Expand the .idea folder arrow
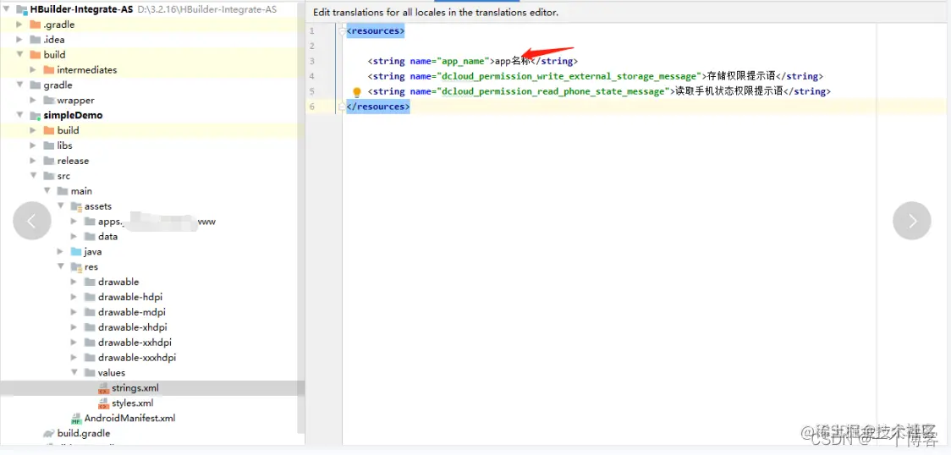 20,40
